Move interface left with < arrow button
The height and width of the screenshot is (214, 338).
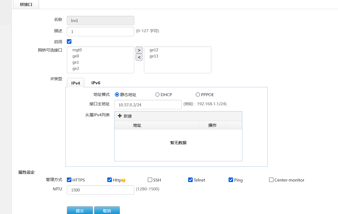(139, 57)
